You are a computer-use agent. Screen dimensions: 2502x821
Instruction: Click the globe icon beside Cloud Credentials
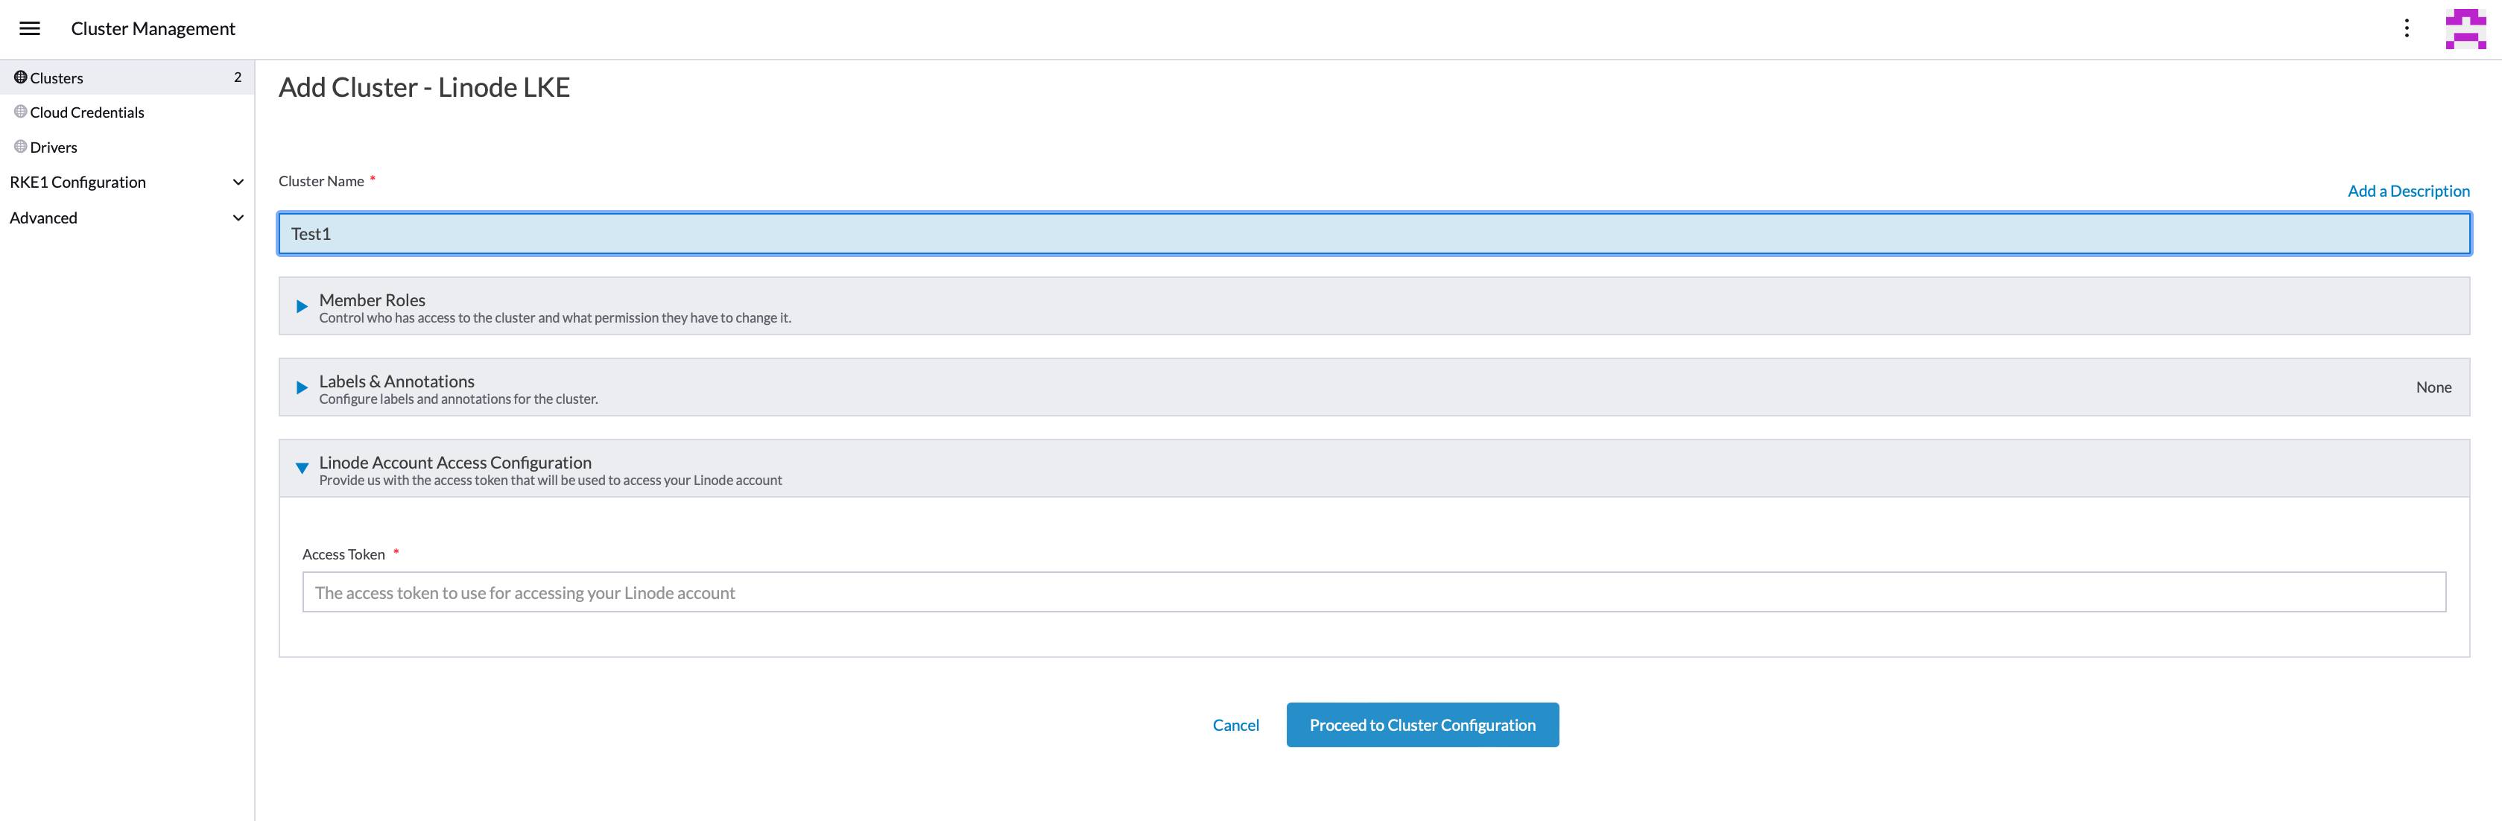pos(19,112)
